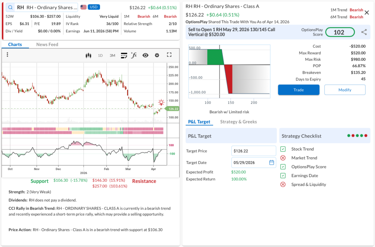Image resolution: width=375 pixels, height=247 pixels.
Task: Click the ticker search magnifier icon
Action: [x=10, y=7]
